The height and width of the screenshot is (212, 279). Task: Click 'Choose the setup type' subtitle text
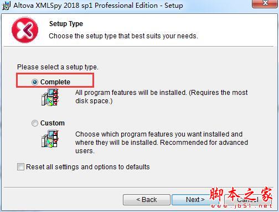(x=123, y=36)
